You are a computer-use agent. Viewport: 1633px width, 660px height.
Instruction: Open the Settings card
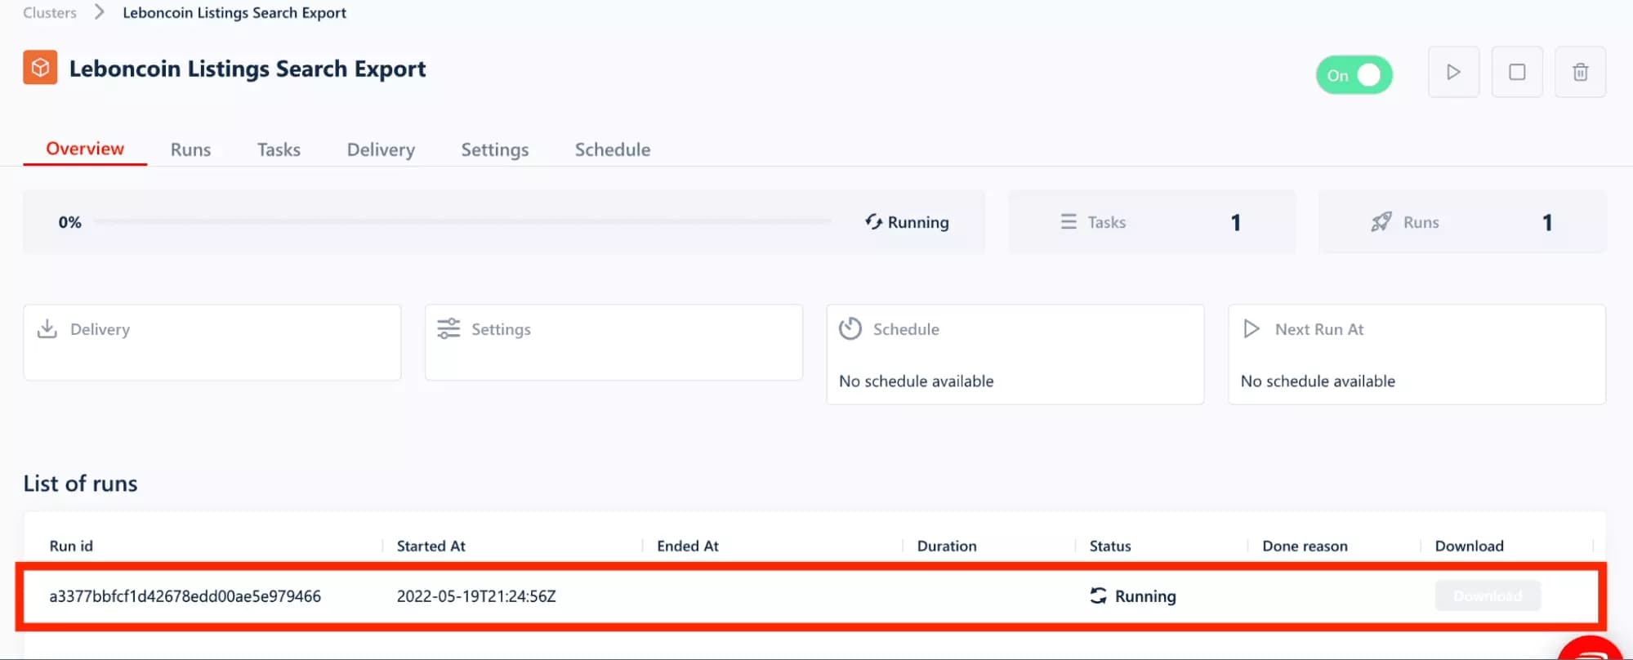point(613,342)
